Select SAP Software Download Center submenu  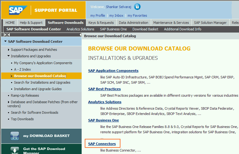[34, 29]
